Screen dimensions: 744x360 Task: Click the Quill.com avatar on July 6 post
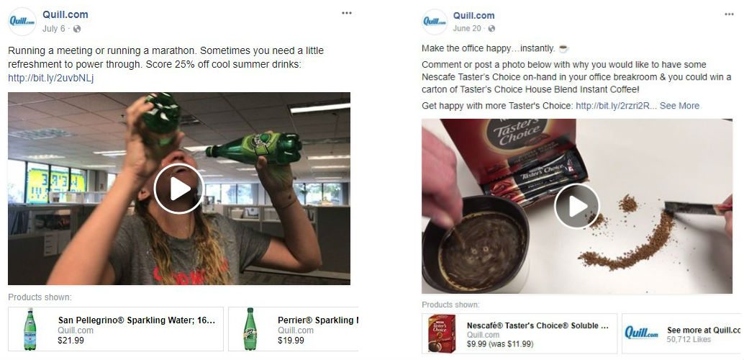[x=22, y=22]
